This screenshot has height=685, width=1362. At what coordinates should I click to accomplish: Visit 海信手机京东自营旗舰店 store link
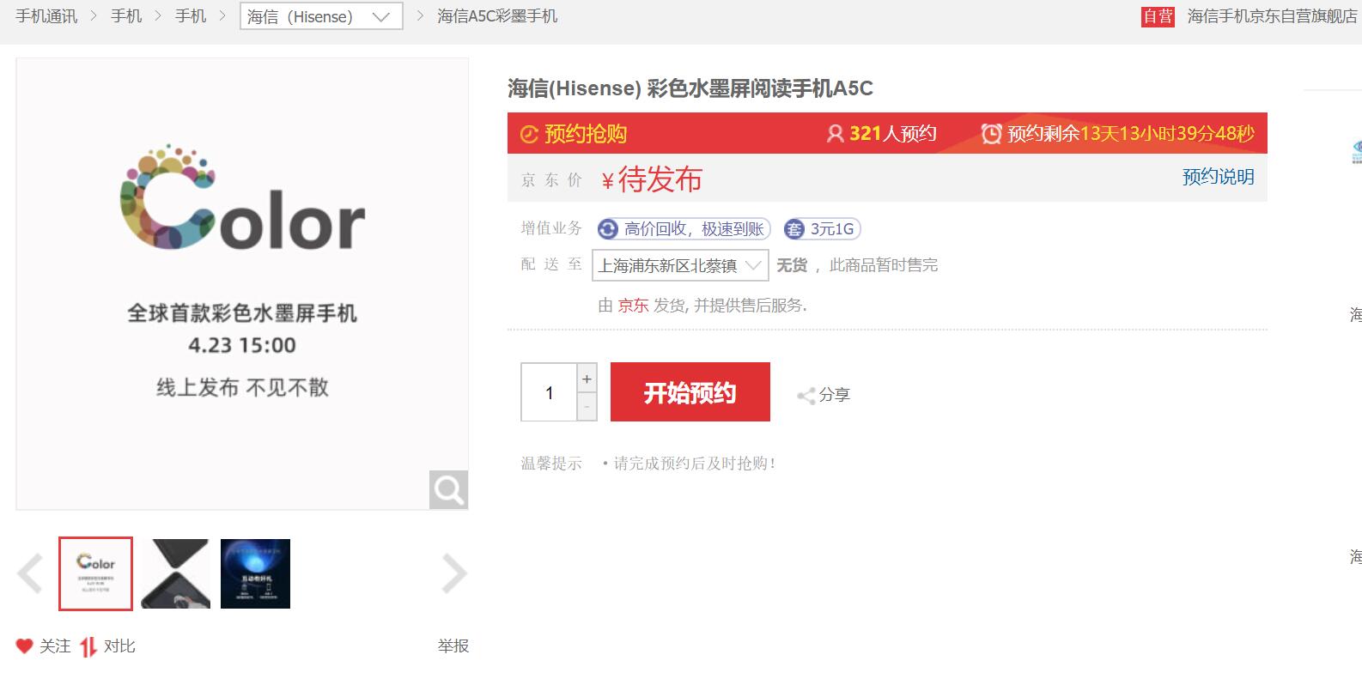[1272, 16]
